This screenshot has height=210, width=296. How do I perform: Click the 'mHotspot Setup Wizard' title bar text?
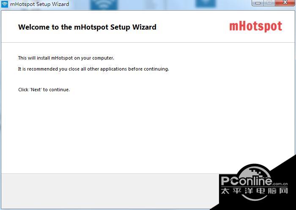pyautogui.click(x=39, y=4)
